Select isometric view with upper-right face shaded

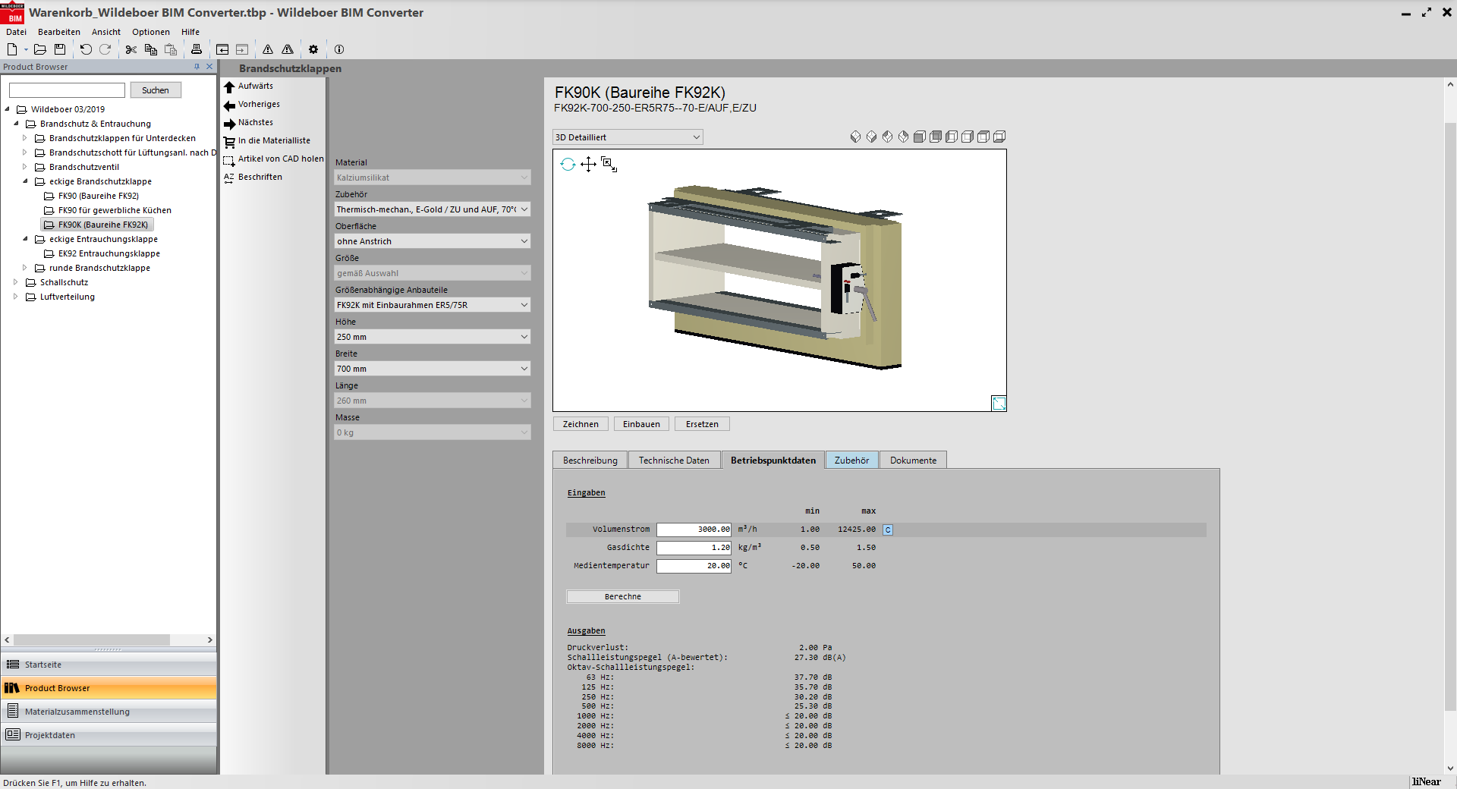pos(904,137)
